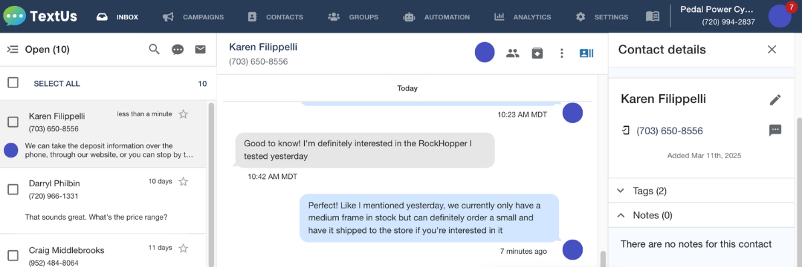Viewport: 802px width, 267px height.
Task: Check the Select All checkbox
Action: [13, 83]
